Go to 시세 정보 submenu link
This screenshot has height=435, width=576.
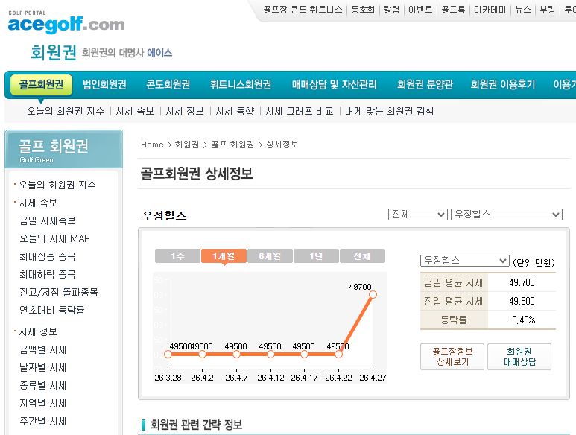185,111
